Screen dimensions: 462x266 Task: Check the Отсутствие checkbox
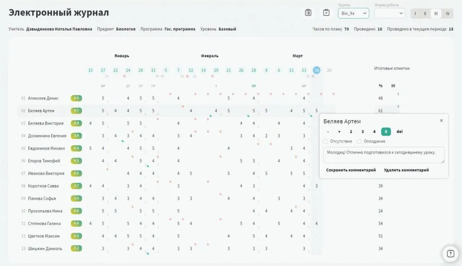click(326, 141)
